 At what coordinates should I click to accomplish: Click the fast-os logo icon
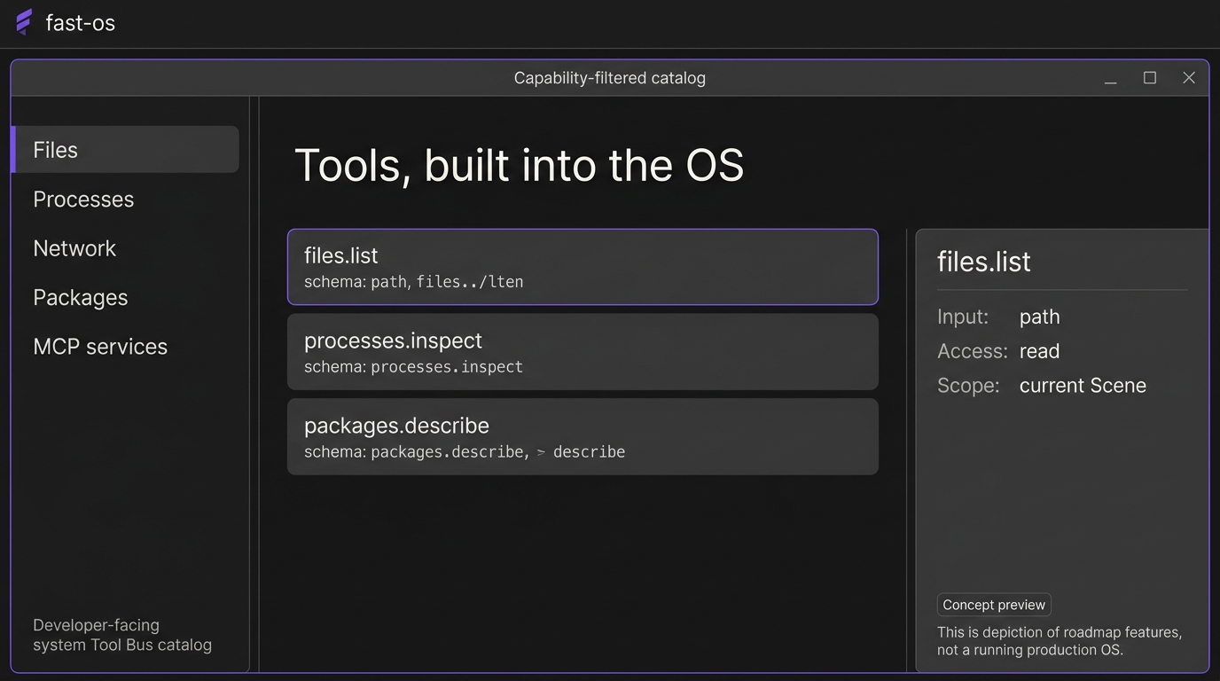(x=25, y=22)
